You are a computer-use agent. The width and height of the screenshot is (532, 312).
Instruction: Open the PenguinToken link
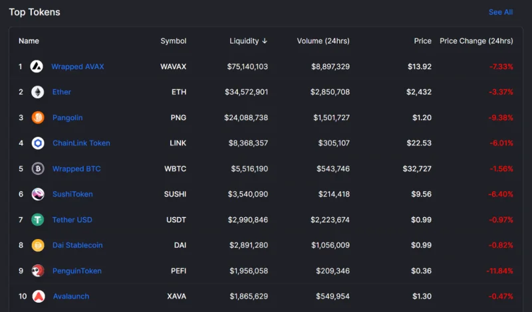[x=77, y=271]
